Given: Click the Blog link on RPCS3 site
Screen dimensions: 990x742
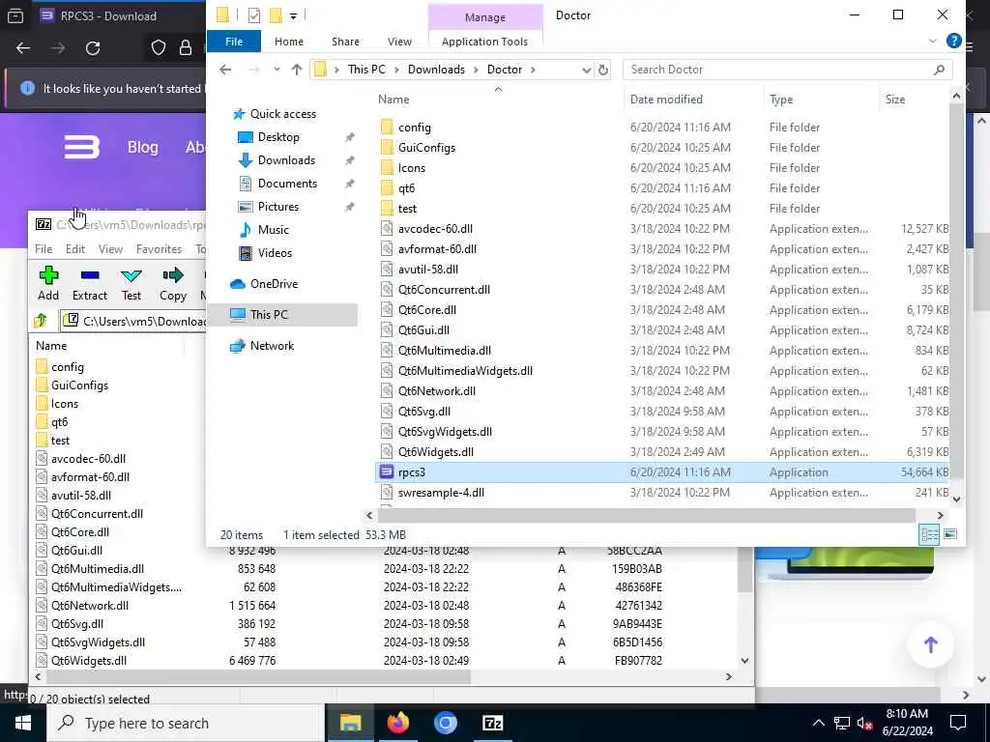Looking at the screenshot, I should [143, 147].
